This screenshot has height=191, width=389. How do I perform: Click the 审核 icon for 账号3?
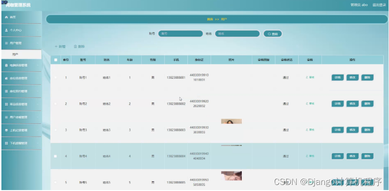point(307,130)
